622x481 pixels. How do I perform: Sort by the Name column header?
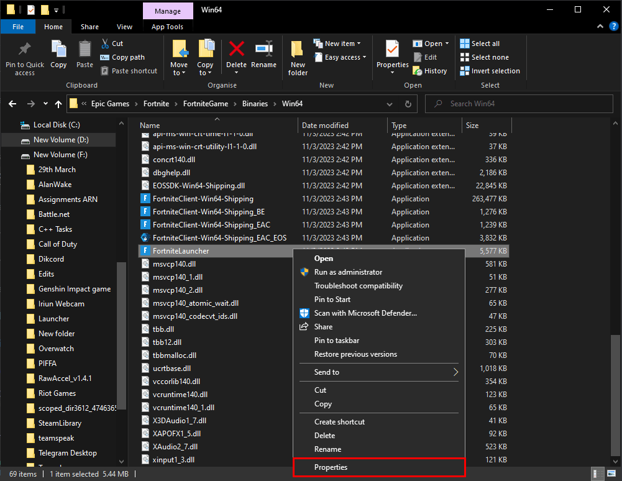tap(217, 125)
